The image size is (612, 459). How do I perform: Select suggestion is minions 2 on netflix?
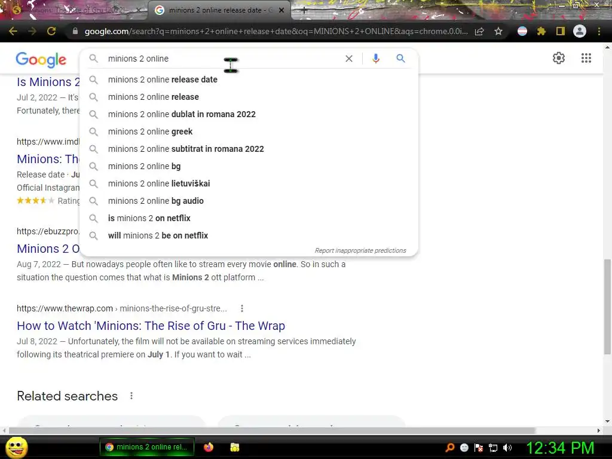point(249,218)
